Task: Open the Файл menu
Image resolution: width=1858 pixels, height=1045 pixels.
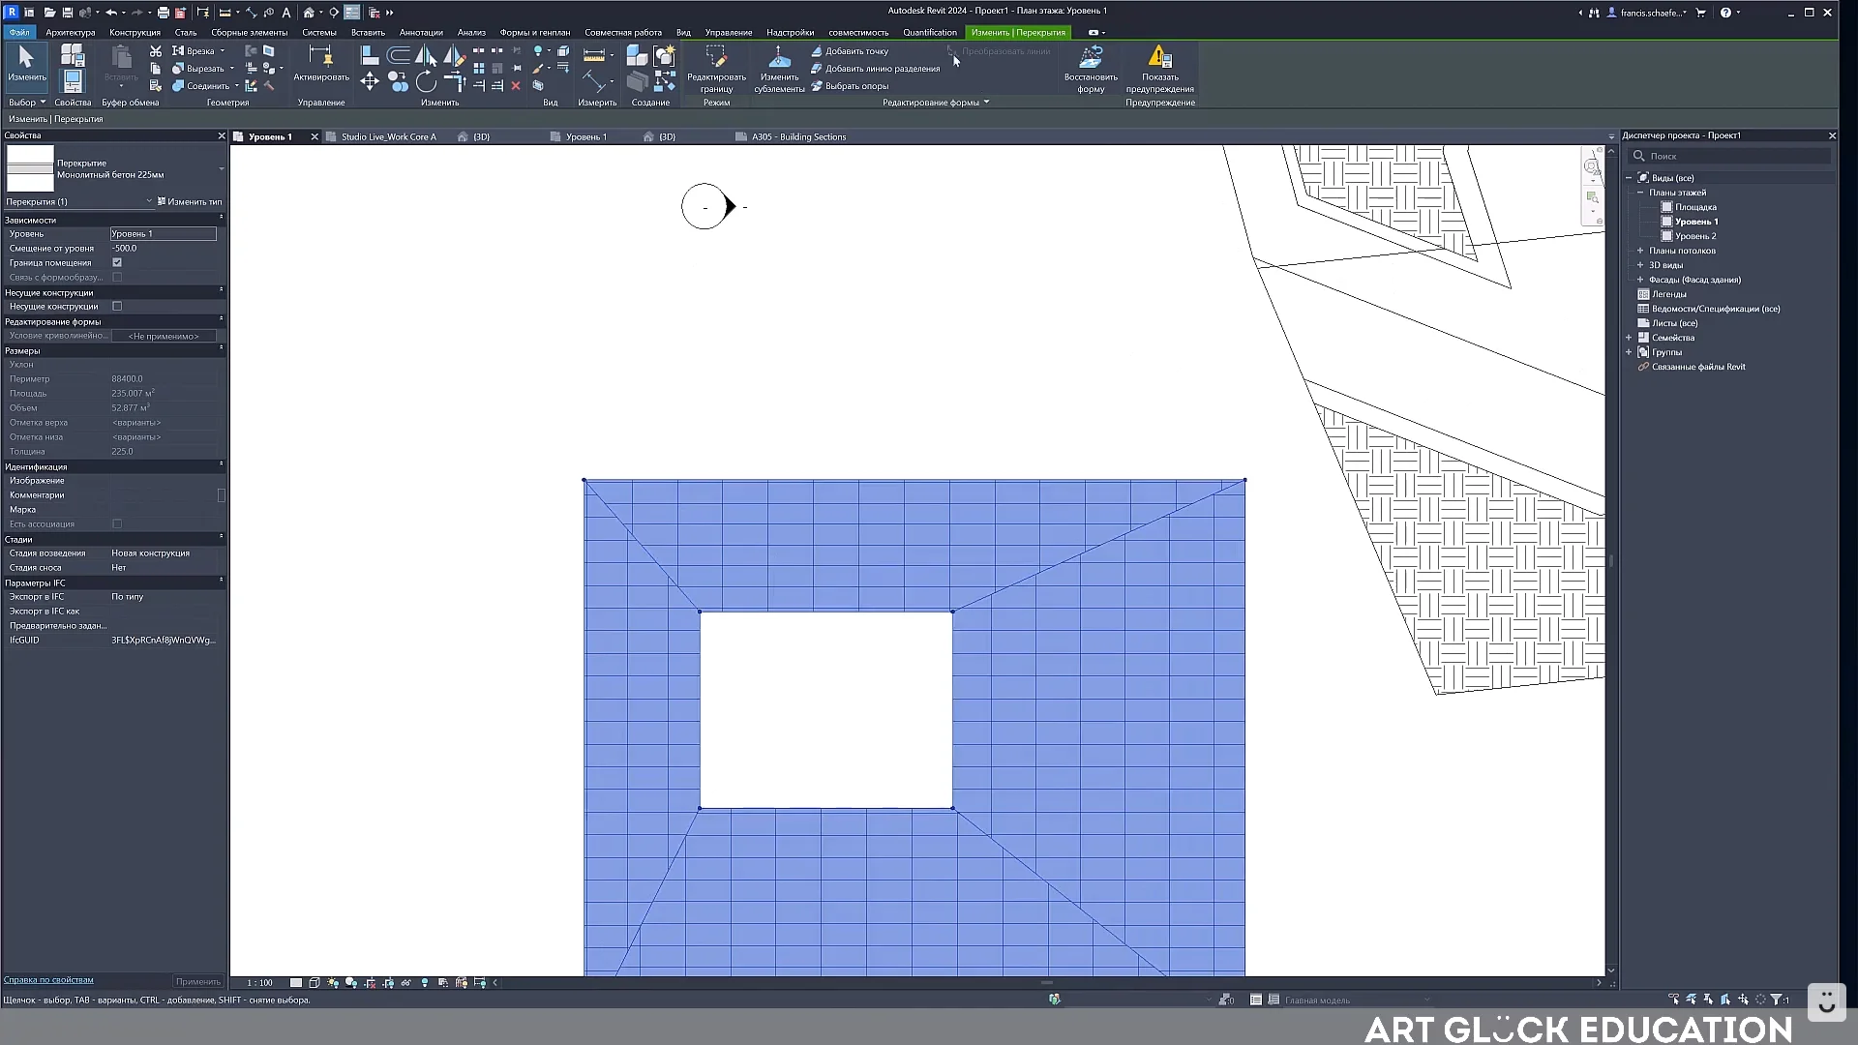Action: coord(18,32)
